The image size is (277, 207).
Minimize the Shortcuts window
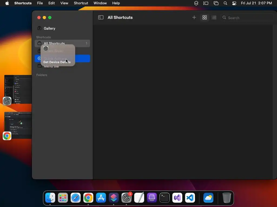[x=44, y=18]
